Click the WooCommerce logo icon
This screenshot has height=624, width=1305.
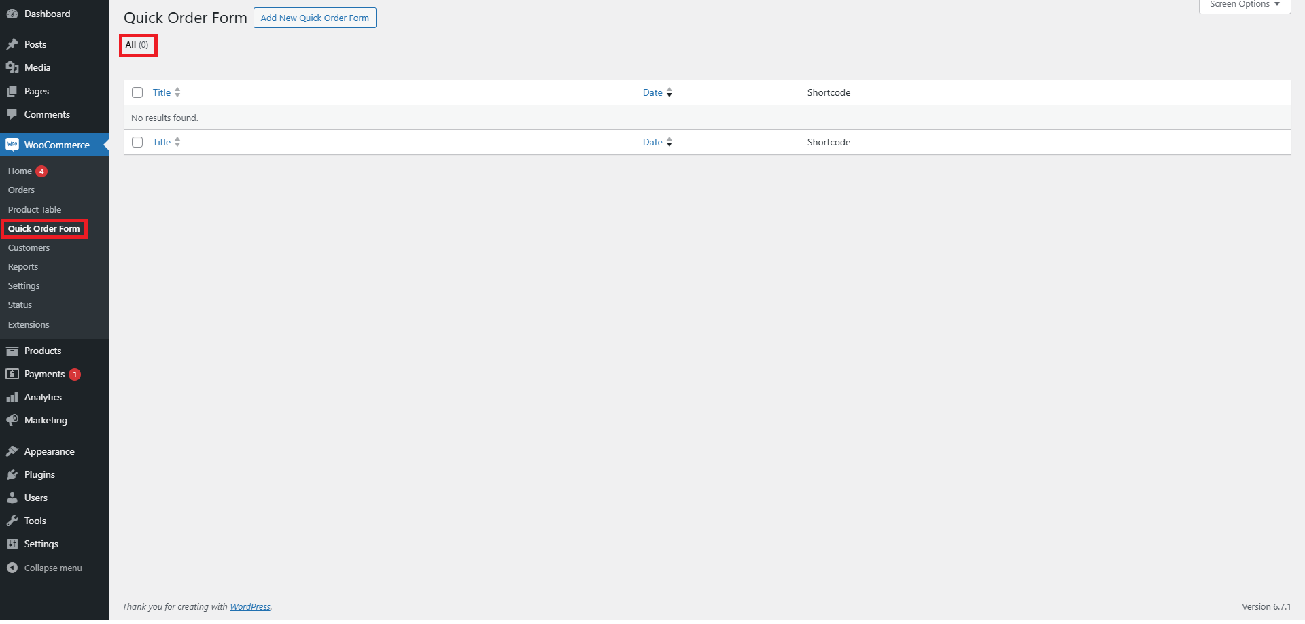[x=12, y=145]
